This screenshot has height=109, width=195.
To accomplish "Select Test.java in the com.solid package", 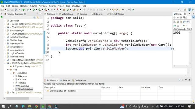I will pyautogui.click(x=22, y=83).
